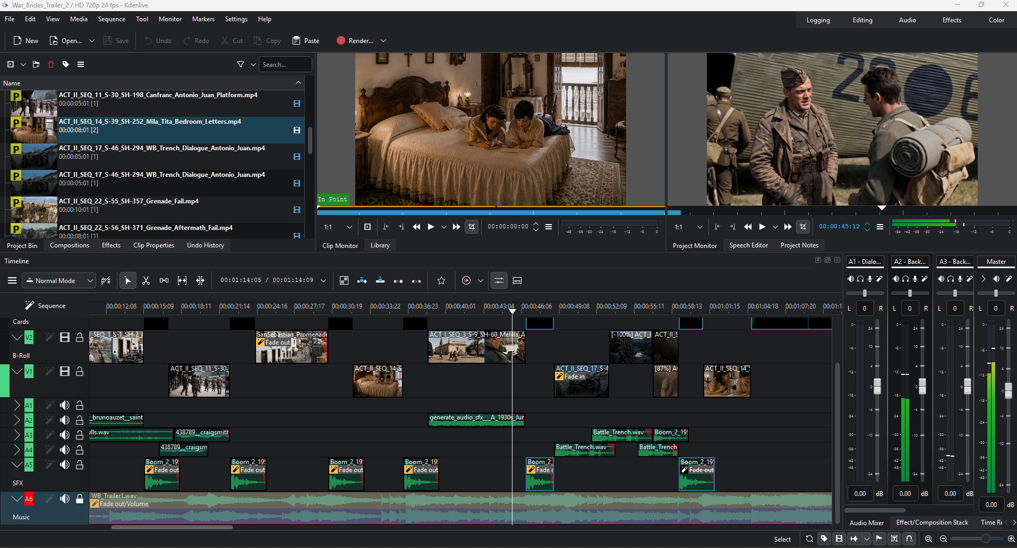Expand the Master mixer side arrow
1017x548 pixels.
click(x=984, y=279)
